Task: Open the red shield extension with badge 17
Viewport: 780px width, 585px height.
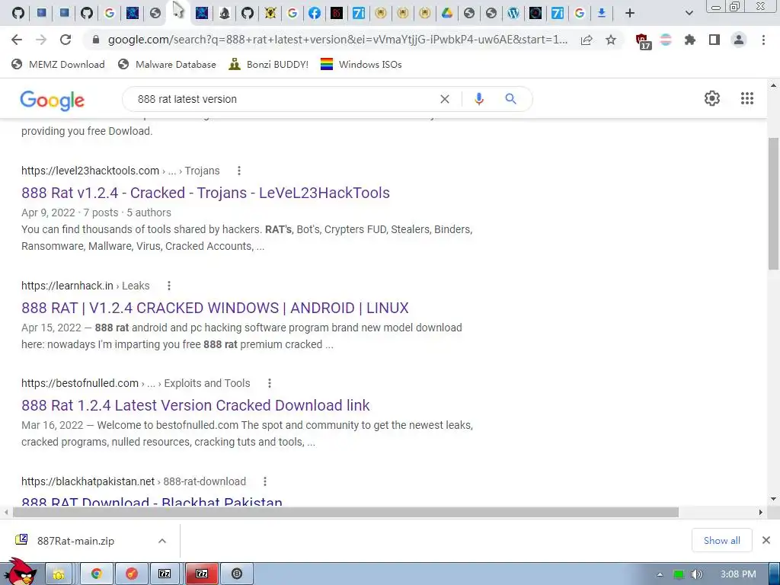Action: pyautogui.click(x=643, y=41)
